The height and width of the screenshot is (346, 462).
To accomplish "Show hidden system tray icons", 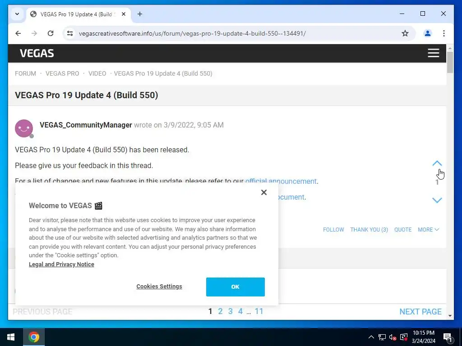I will [371, 337].
